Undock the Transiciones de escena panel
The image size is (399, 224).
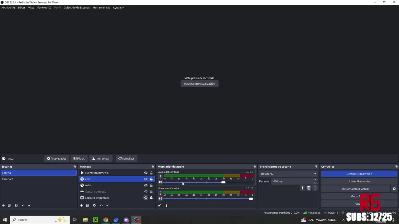[316, 167]
